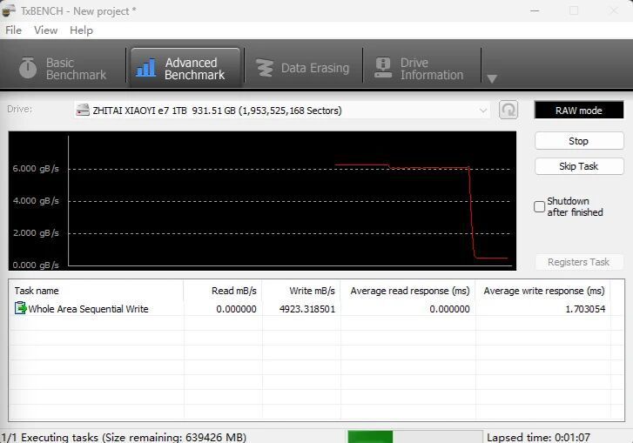This screenshot has height=443, width=633.
Task: Click the Whole Area Sequential Write task icon
Action: pos(20,308)
